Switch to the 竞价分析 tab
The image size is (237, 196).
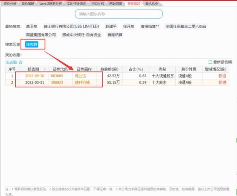click(8, 3)
